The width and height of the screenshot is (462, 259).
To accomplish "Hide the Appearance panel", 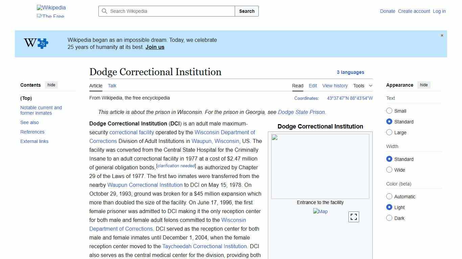I will click(424, 85).
